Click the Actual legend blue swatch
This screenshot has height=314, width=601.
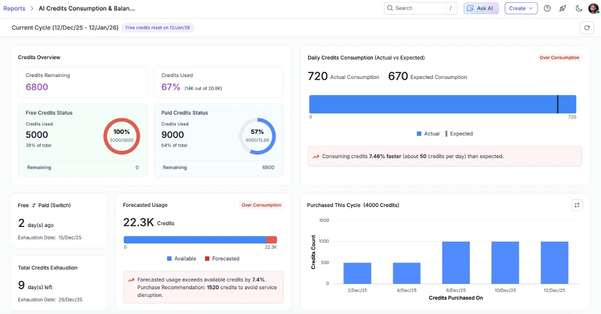tap(419, 134)
